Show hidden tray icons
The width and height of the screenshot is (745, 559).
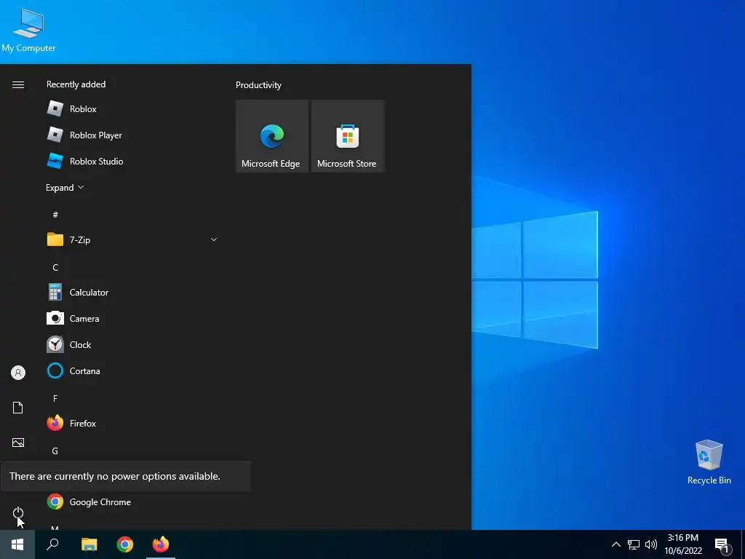coord(615,544)
